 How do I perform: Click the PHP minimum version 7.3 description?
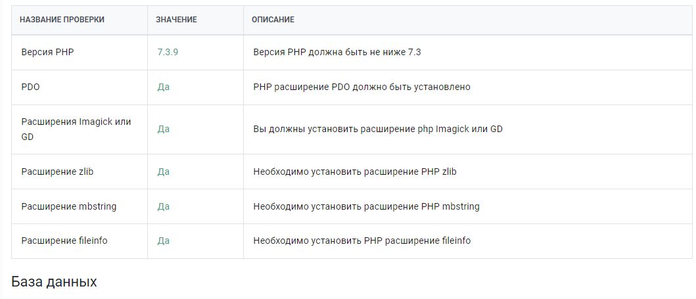pos(336,52)
